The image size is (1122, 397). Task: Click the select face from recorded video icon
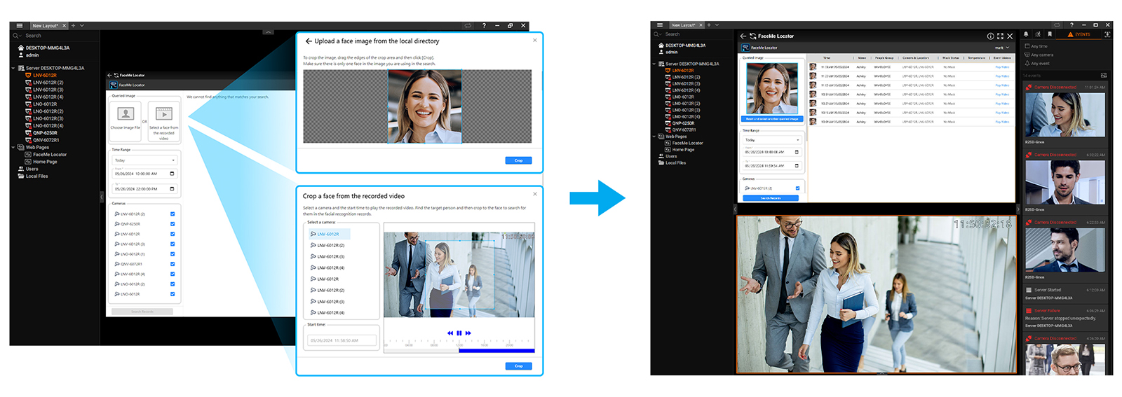click(x=163, y=113)
